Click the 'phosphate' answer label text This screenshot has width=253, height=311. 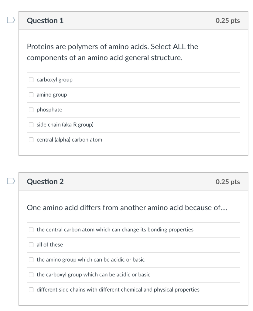coord(50,110)
